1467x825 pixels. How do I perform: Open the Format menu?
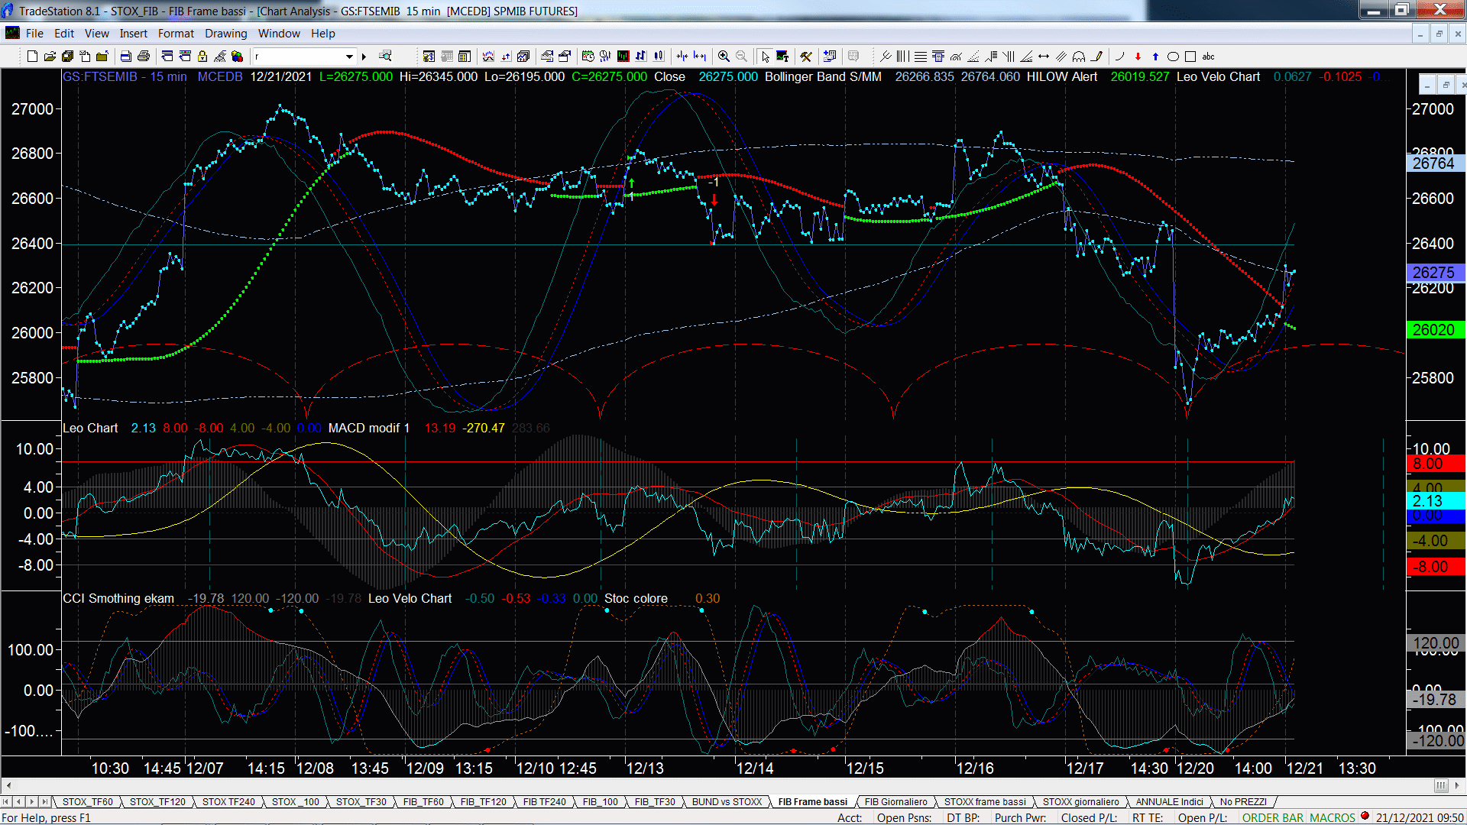point(176,34)
